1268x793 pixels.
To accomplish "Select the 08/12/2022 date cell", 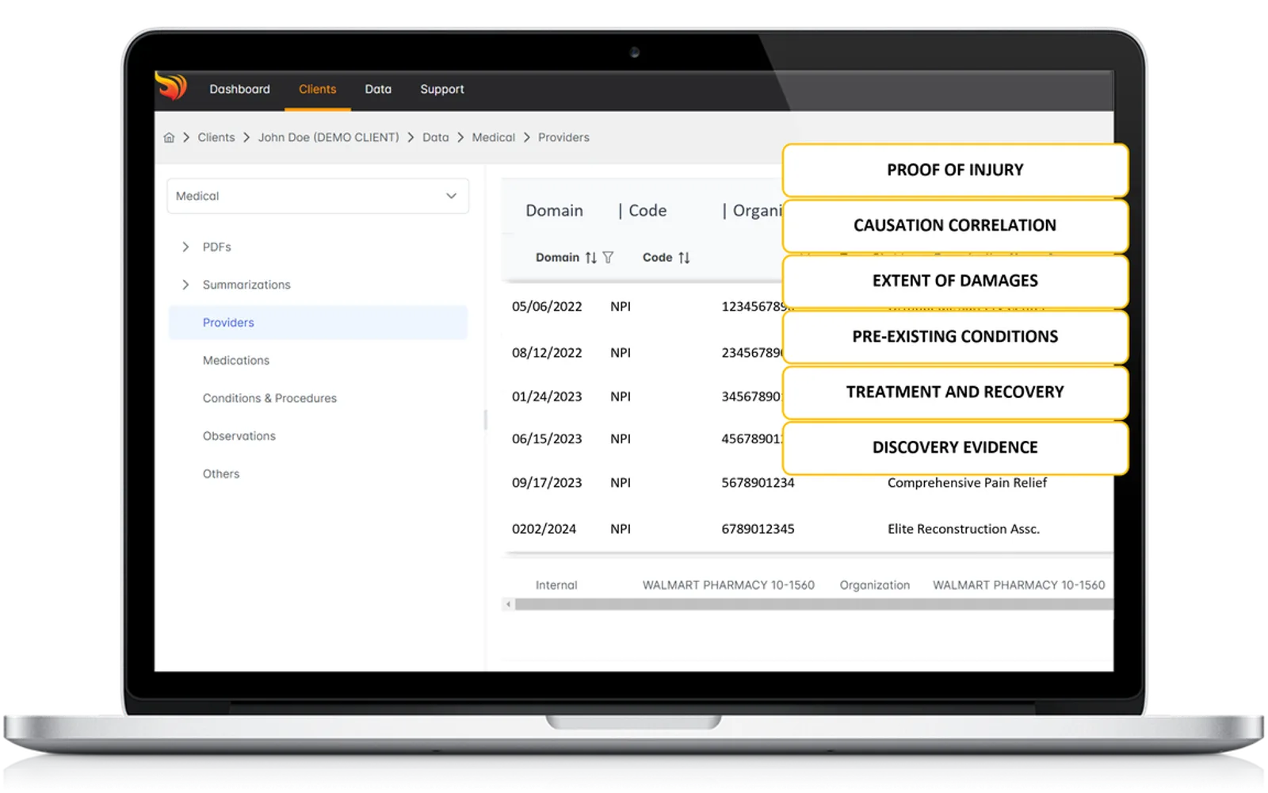I will point(547,353).
